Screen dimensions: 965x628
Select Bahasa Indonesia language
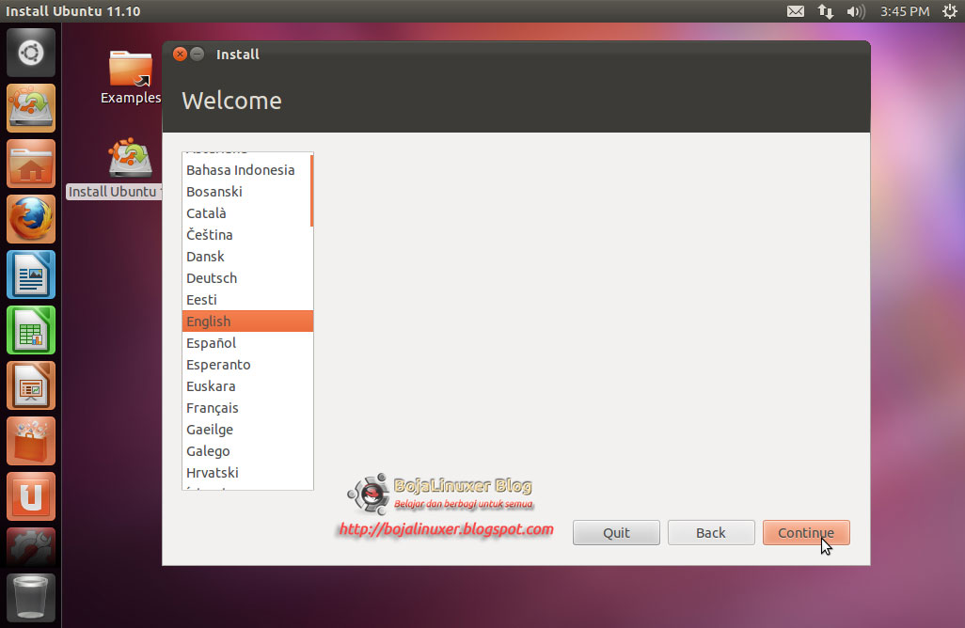[x=246, y=170]
